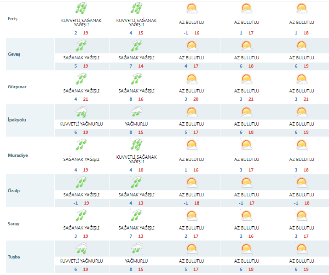Click Muradiye's KUVVETLİ SAĞANAK YAĞIŞLI text
This screenshot has width=329, height=275.
click(137, 160)
